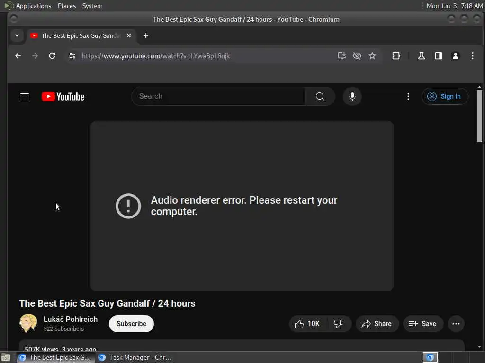Image resolution: width=485 pixels, height=363 pixels.
Task: Click Lukáš Pohlreich channel avatar
Action: tap(28, 323)
